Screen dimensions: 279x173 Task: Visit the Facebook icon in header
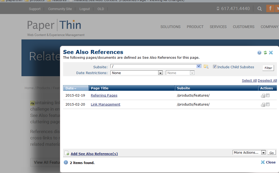pos(270,8)
